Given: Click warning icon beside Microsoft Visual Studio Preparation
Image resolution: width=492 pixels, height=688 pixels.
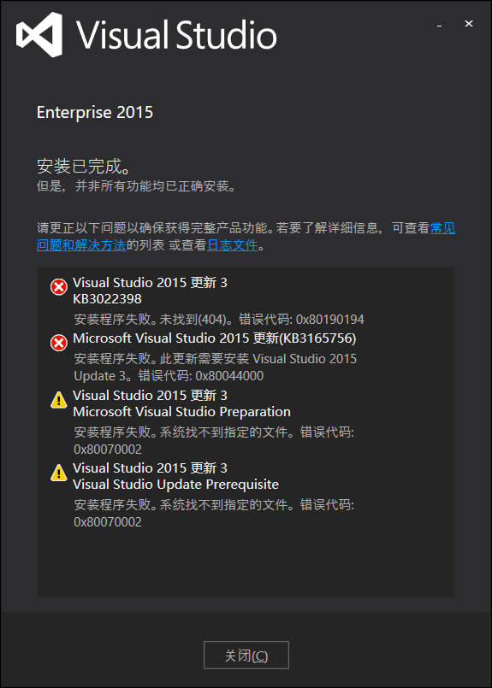Looking at the screenshot, I should click(58, 400).
